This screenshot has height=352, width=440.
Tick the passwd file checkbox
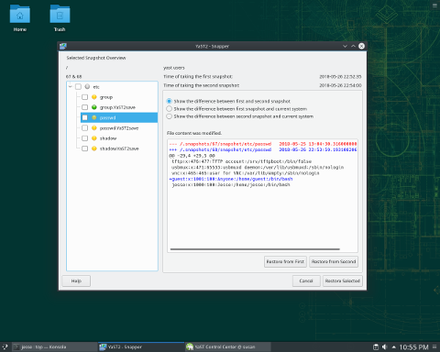click(85, 117)
